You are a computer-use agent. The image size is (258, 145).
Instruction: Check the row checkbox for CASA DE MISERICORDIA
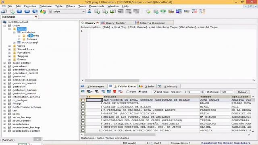point(83,104)
